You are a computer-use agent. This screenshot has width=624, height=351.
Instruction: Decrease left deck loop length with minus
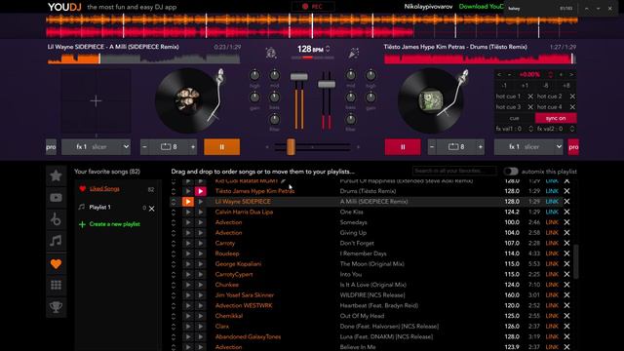[145, 147]
